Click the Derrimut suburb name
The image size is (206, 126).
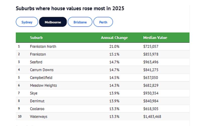coord(37,101)
